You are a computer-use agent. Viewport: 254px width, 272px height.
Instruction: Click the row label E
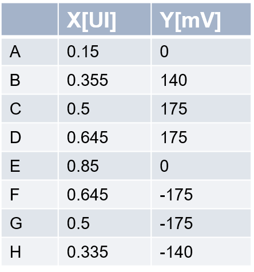(x=15, y=166)
